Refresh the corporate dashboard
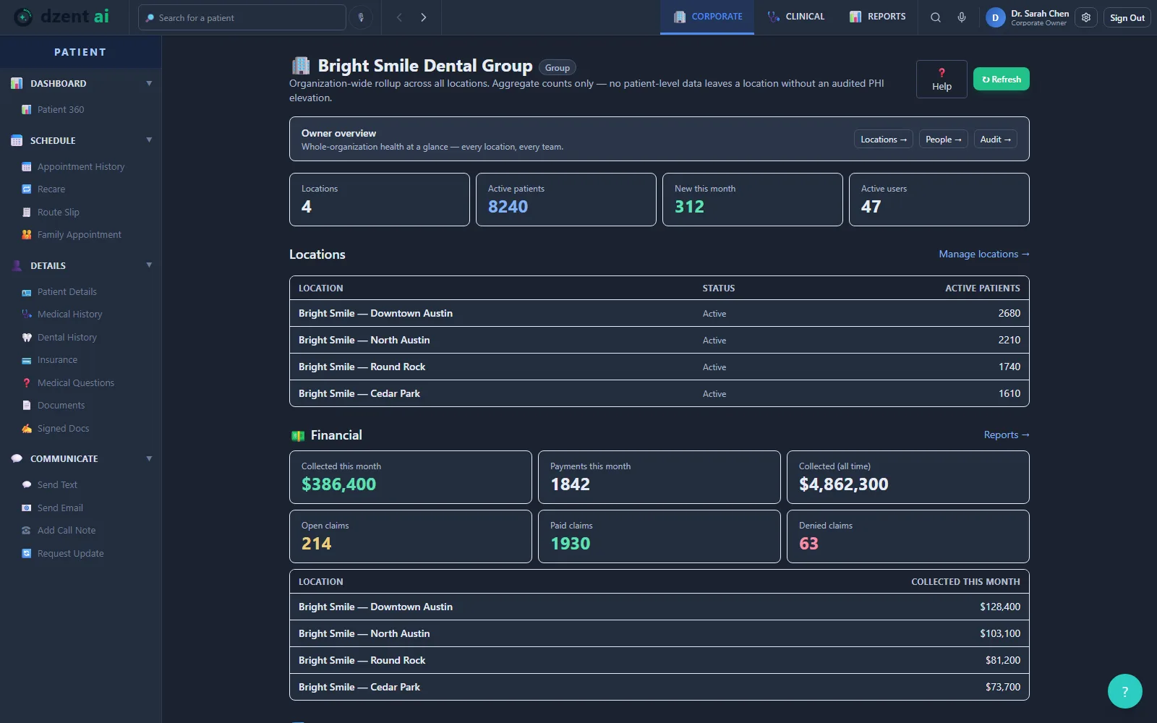This screenshot has height=723, width=1157. pos(1001,79)
